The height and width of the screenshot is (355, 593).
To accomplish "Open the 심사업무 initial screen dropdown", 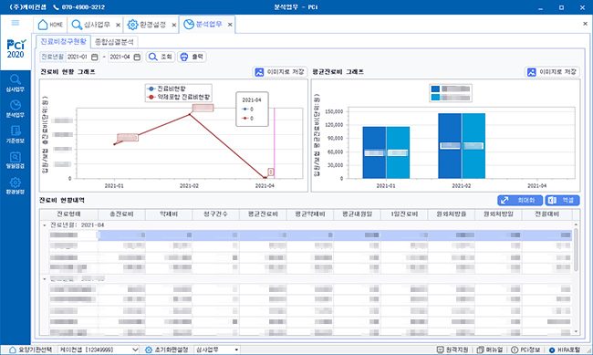I will (x=217, y=350).
